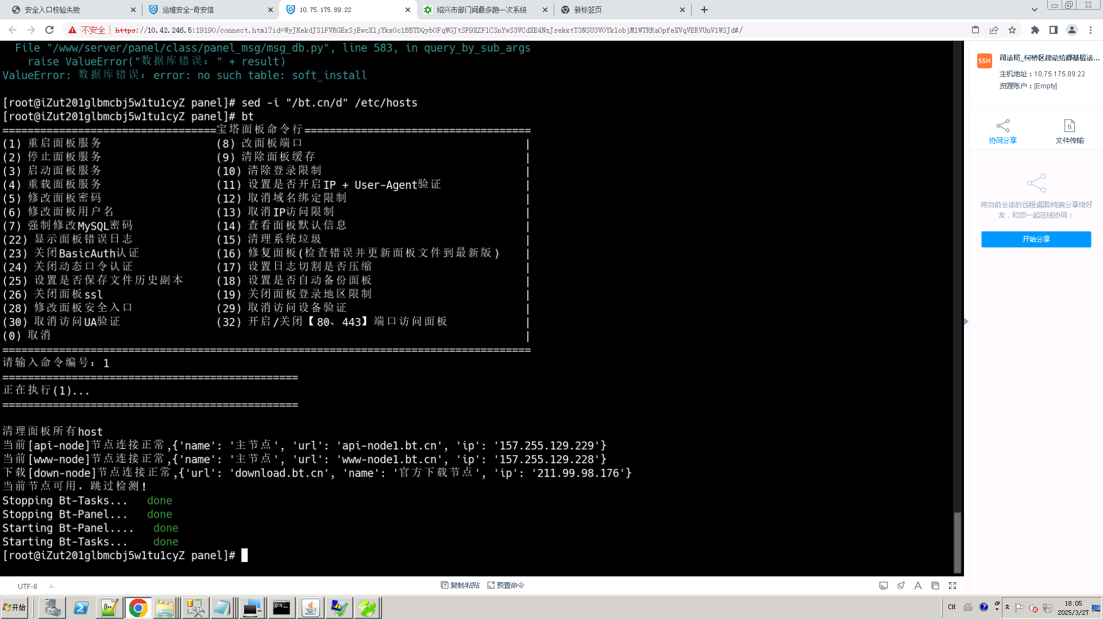Click the not-secure warning icon

(x=72, y=30)
